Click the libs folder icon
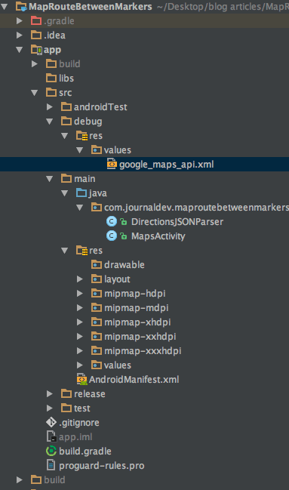 [x=51, y=78]
